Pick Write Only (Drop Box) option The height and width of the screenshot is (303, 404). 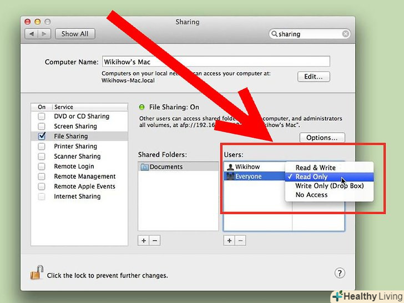click(329, 186)
